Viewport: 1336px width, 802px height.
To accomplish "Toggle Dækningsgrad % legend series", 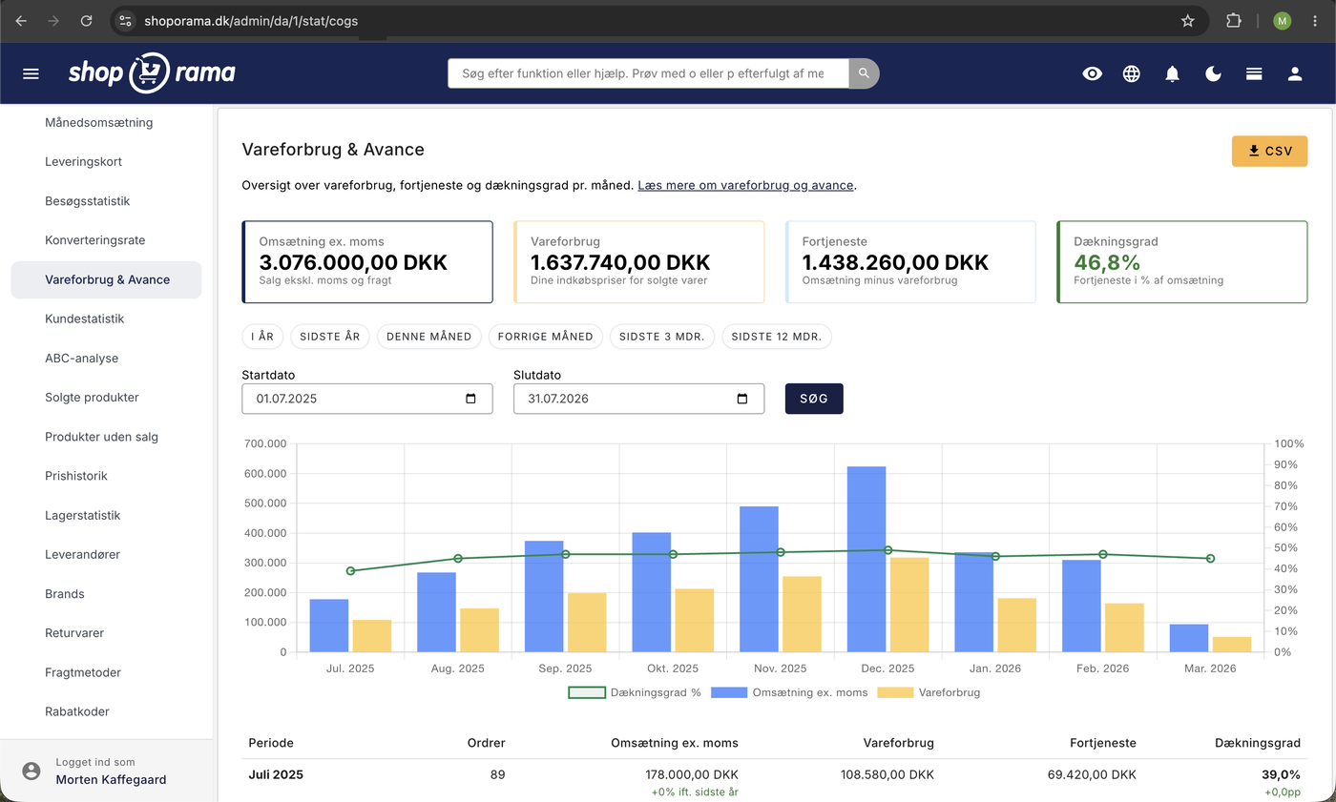I will pyautogui.click(x=635, y=692).
